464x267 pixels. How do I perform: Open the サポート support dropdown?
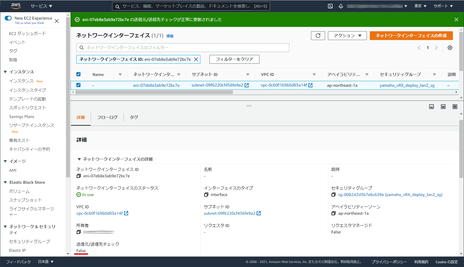point(443,6)
